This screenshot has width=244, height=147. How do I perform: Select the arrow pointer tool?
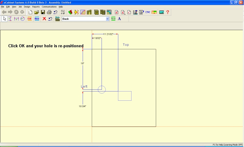click(4, 19)
